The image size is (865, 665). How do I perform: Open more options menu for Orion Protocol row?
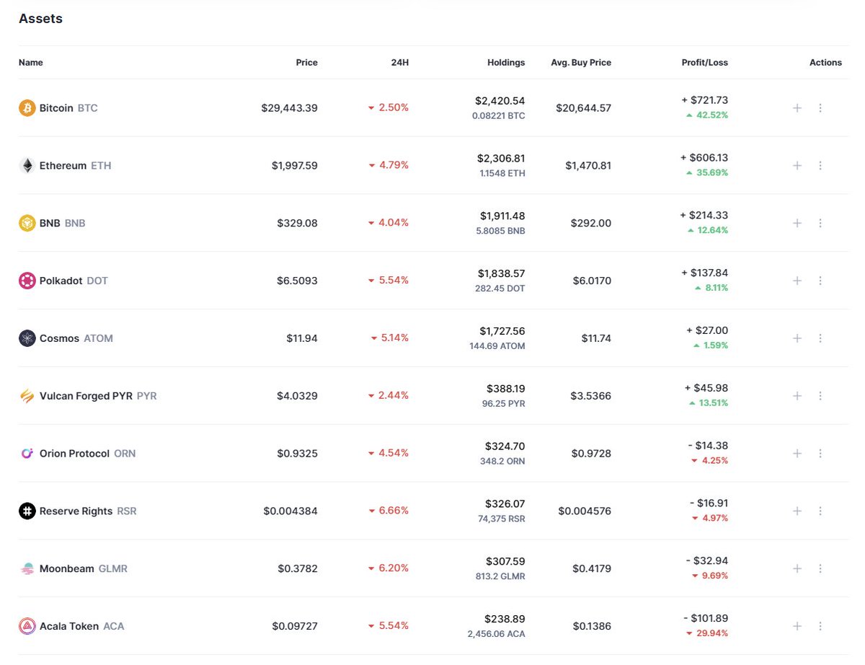820,454
